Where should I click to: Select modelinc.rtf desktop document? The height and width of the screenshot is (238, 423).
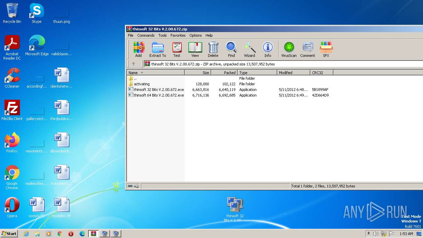click(x=61, y=208)
